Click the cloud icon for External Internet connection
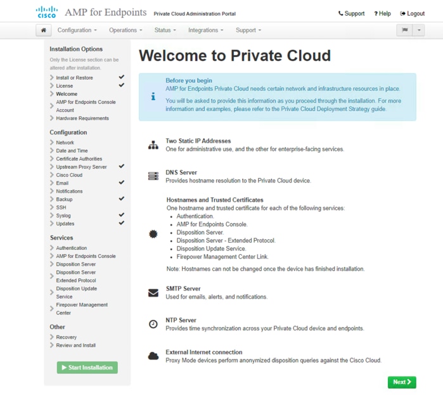 pyautogui.click(x=153, y=356)
